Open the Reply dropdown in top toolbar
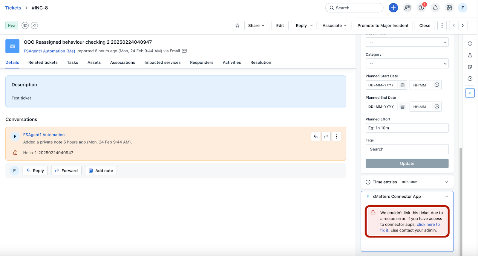This screenshot has height=256, width=478. pos(304,25)
